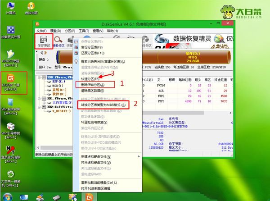Close the disk map panel with the small x

pos(37,51)
